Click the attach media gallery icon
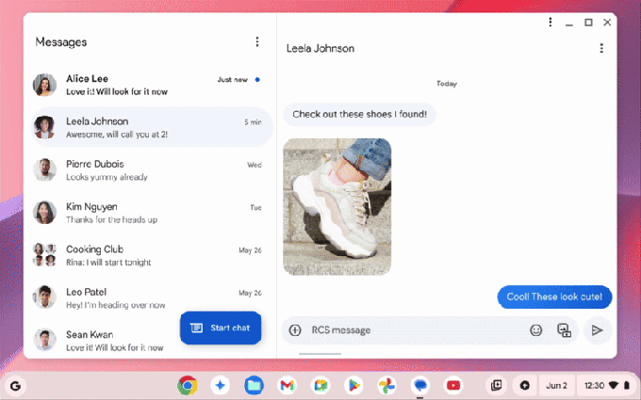 [565, 329]
